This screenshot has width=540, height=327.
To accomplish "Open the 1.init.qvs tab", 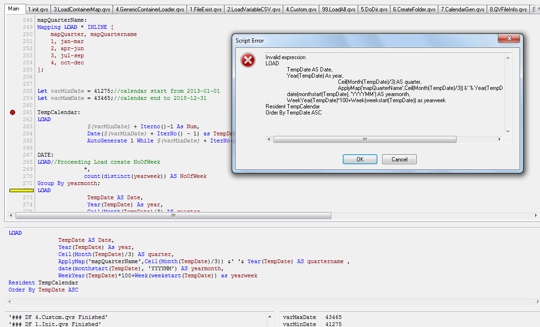I will pyautogui.click(x=38, y=9).
